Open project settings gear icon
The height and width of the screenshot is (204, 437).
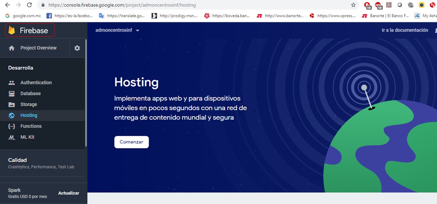click(77, 48)
